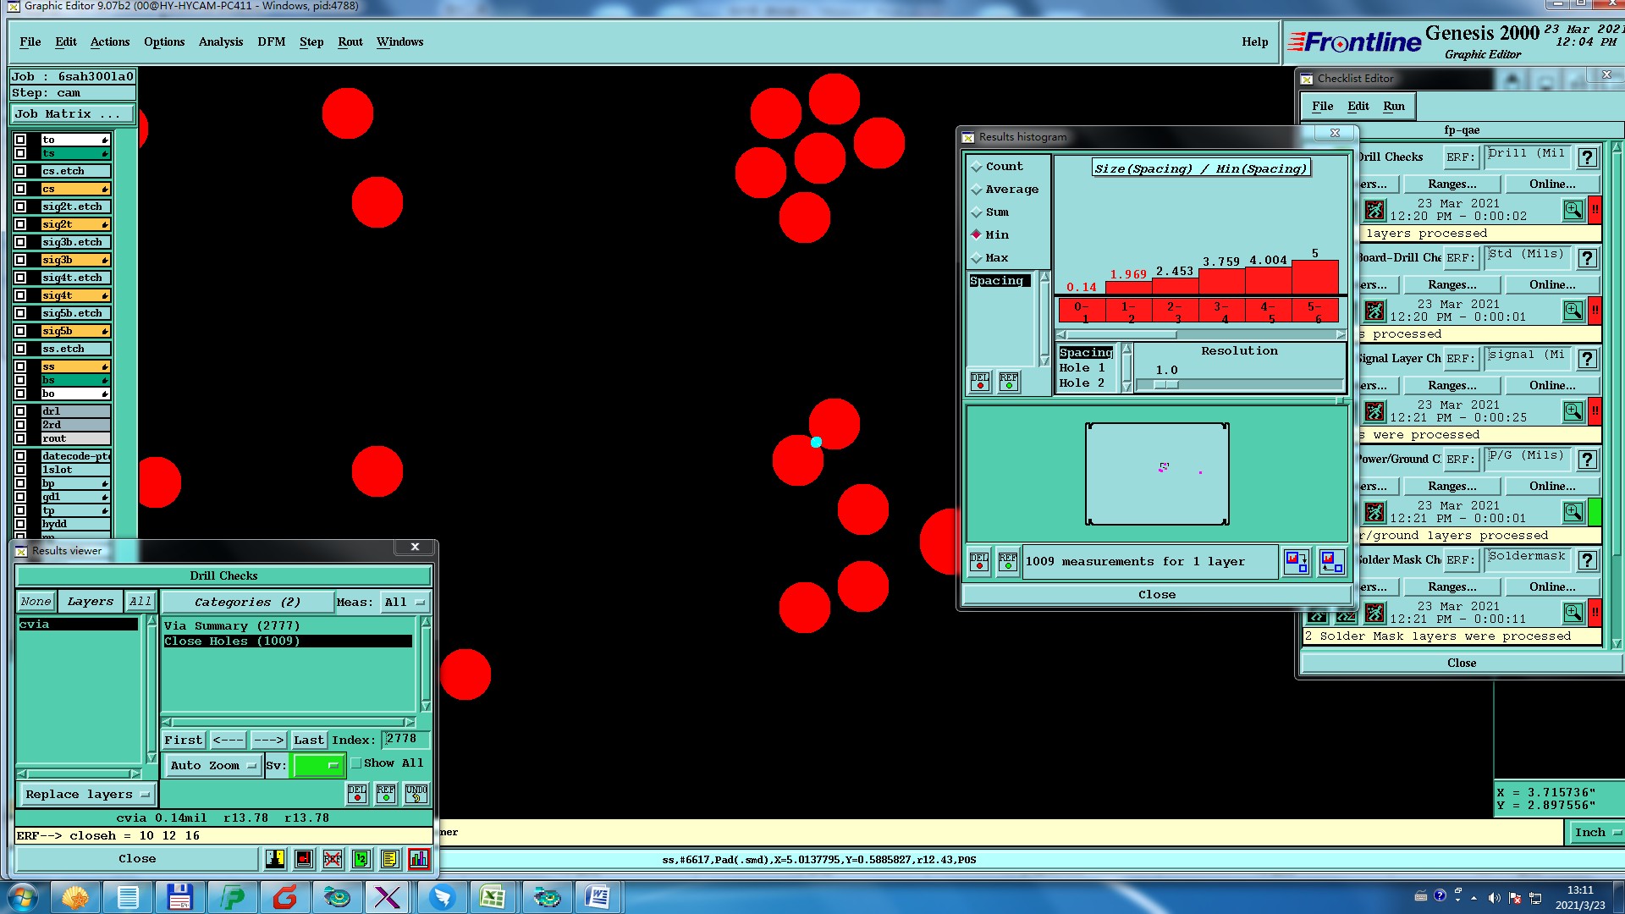Open the DFM menu

pyautogui.click(x=271, y=41)
